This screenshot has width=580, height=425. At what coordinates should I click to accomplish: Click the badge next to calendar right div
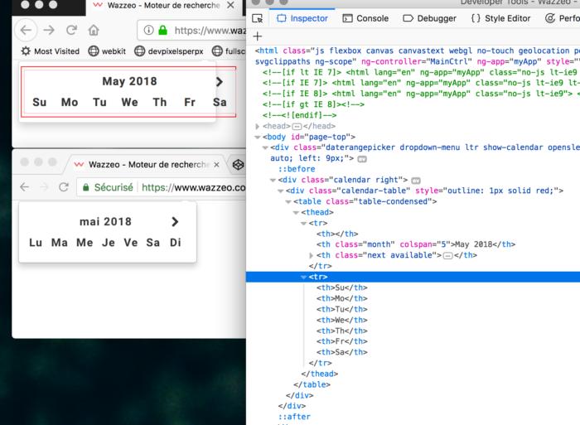pos(416,181)
